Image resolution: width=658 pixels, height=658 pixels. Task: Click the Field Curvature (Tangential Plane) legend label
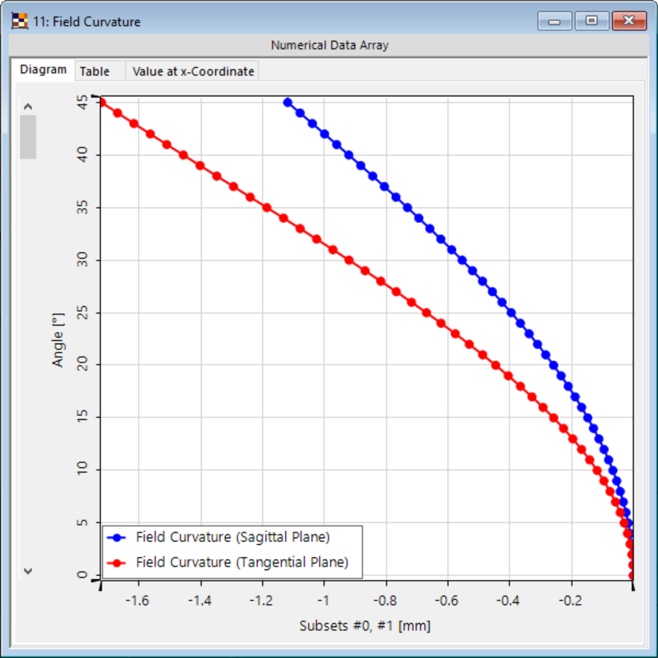[x=242, y=562]
